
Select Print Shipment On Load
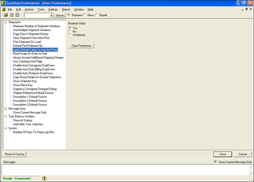[x=27, y=42]
